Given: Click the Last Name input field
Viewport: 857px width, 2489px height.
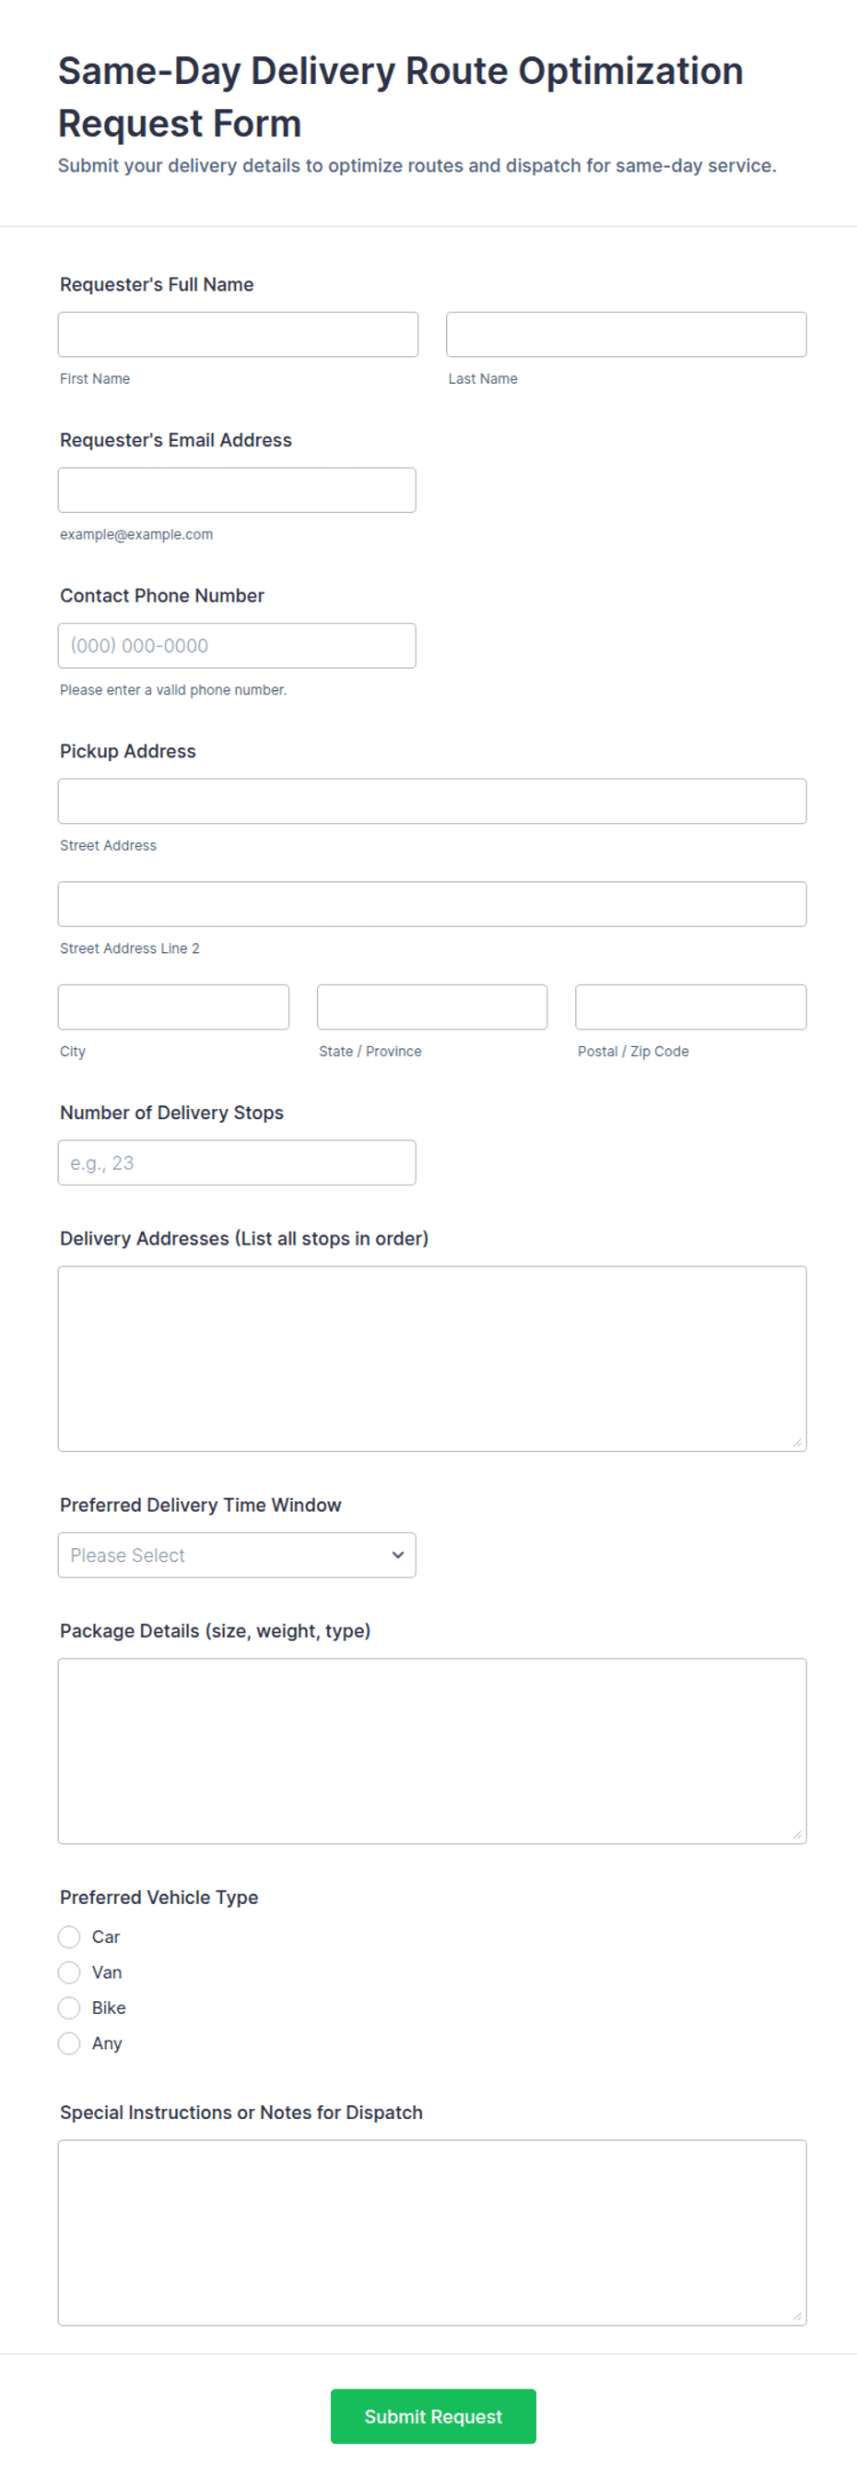Looking at the screenshot, I should click(x=627, y=334).
